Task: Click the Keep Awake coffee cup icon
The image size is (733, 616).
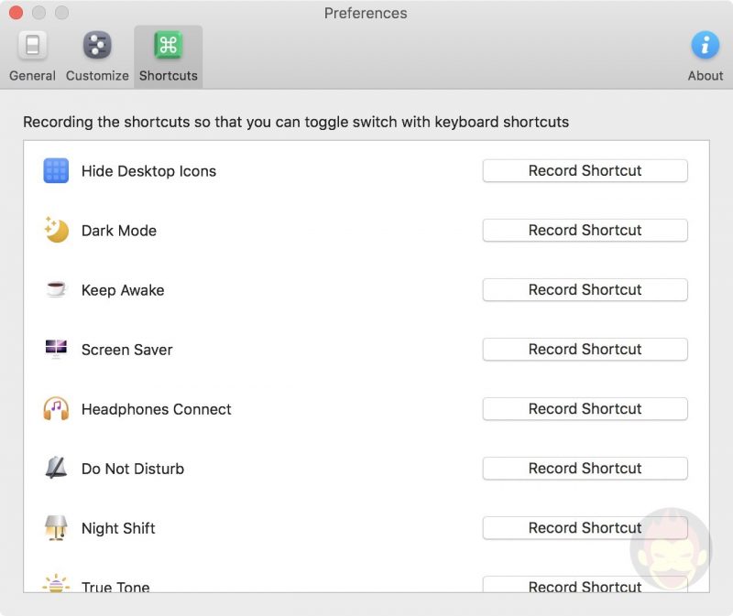Action: pos(56,290)
